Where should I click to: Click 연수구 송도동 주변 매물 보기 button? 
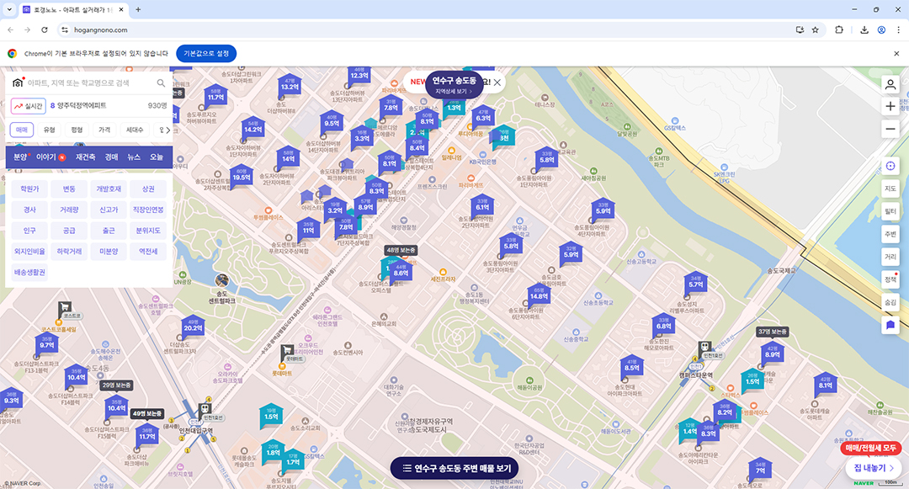pyautogui.click(x=454, y=468)
